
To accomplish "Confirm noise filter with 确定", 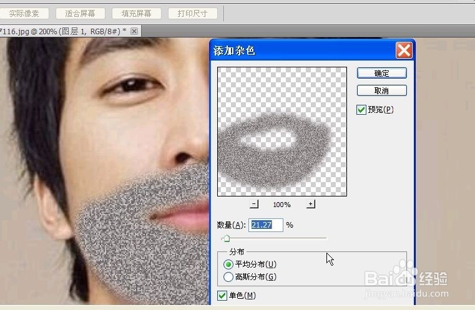I will pyautogui.click(x=382, y=73).
